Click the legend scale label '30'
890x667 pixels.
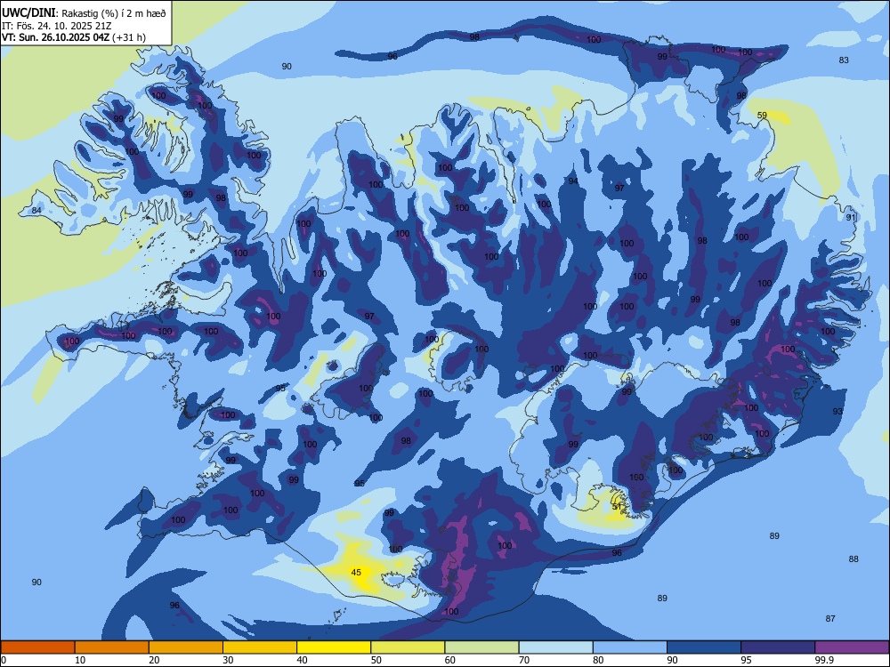tap(228, 660)
